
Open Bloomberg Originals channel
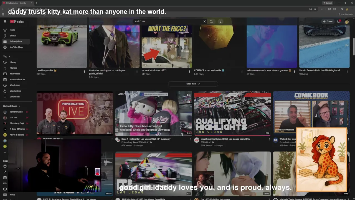tap(16, 123)
